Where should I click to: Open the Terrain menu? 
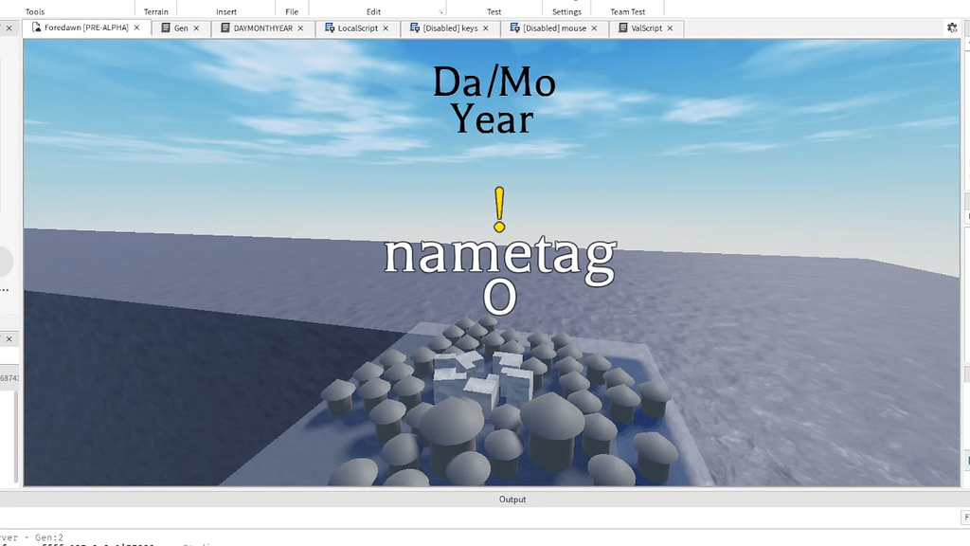tap(156, 10)
